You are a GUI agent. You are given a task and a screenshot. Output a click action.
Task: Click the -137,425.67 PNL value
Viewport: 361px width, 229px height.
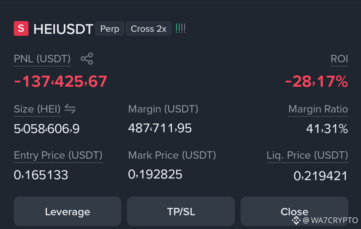pyautogui.click(x=61, y=81)
